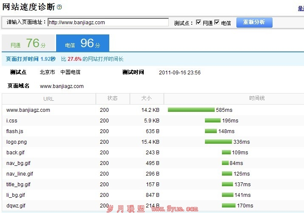Select the 电信 96分 tab
This screenshot has width=304, height=213.
coord(82,43)
